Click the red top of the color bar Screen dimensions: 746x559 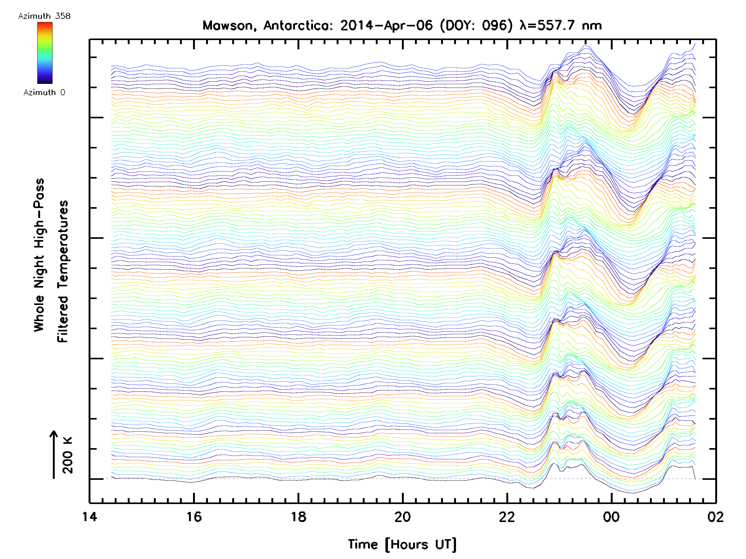[45, 25]
